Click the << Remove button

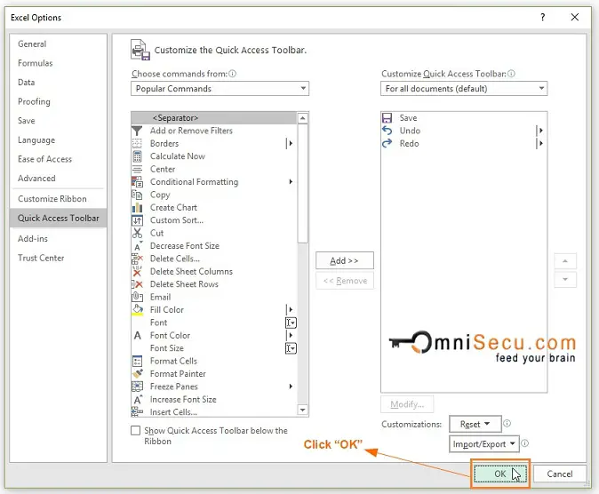[x=345, y=281]
